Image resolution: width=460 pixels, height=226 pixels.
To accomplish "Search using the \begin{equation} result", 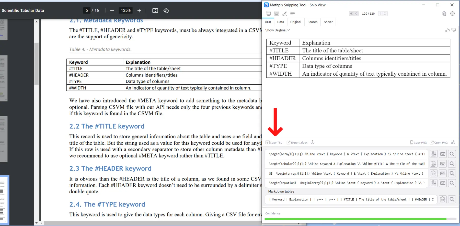I will click(x=452, y=183).
